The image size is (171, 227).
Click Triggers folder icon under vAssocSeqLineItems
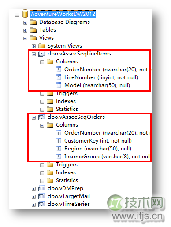coord(50,94)
